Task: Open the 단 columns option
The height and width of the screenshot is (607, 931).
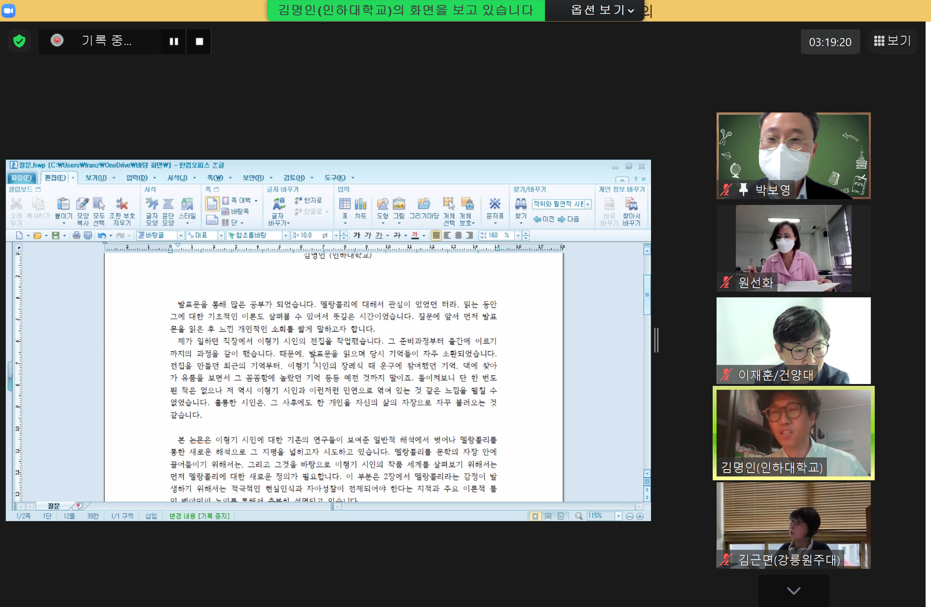Action: 232,222
